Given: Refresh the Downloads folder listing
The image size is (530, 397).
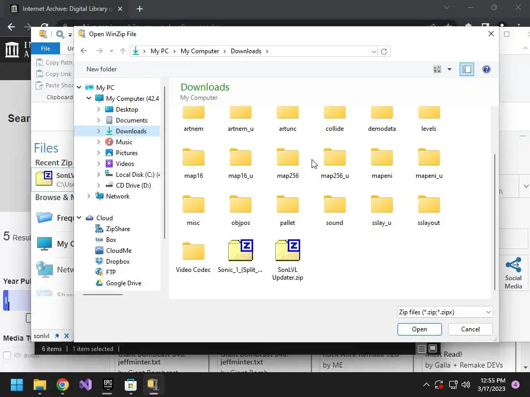Looking at the screenshot, I should tap(384, 52).
